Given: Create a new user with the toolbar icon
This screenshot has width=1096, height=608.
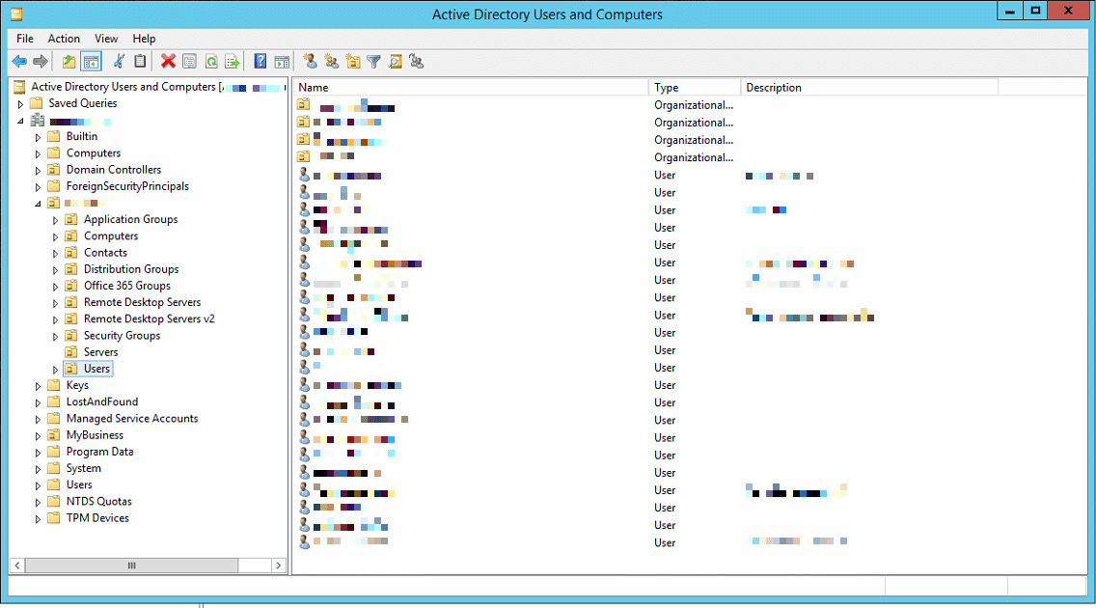Looking at the screenshot, I should tap(310, 61).
